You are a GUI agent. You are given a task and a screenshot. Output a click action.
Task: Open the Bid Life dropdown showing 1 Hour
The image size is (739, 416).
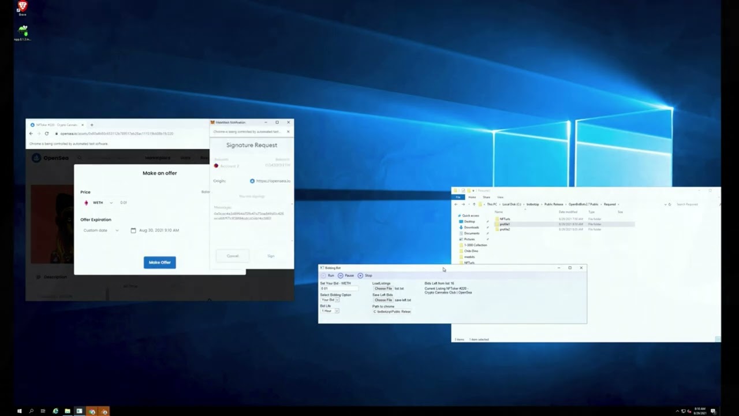point(330,311)
